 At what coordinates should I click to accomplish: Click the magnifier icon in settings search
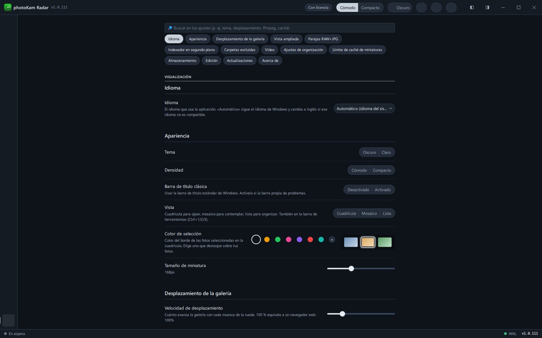pyautogui.click(x=170, y=28)
